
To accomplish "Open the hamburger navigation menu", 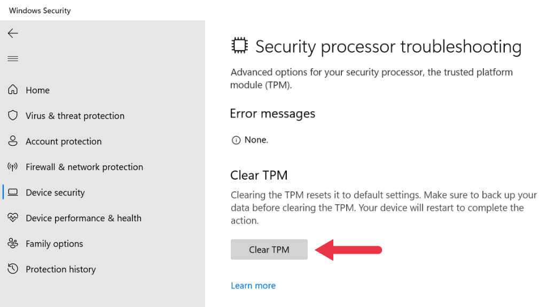I will [x=13, y=59].
